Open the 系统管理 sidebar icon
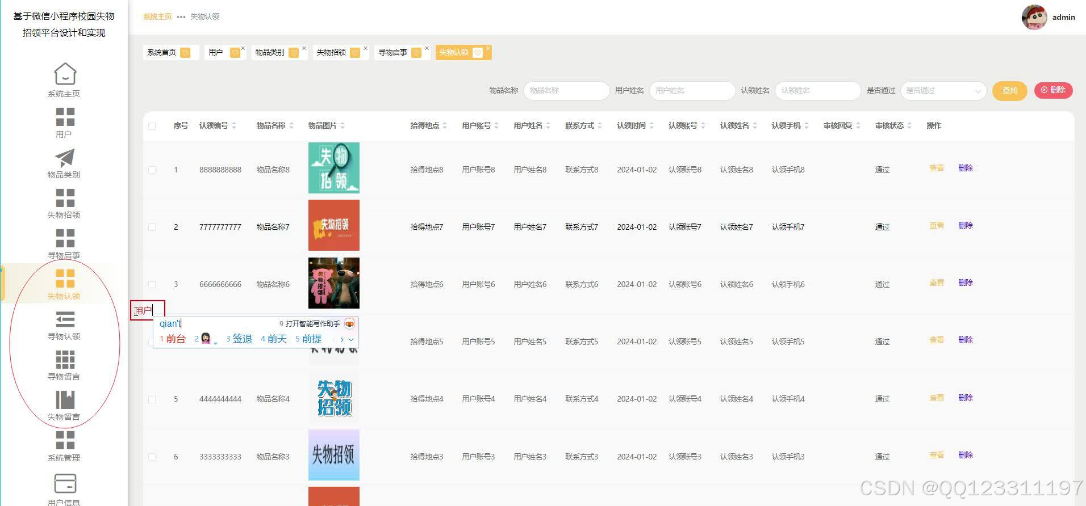The height and width of the screenshot is (506, 1086). (x=65, y=440)
